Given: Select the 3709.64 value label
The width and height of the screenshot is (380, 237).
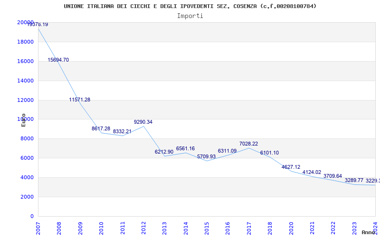Looking at the screenshot, I should click(332, 176).
